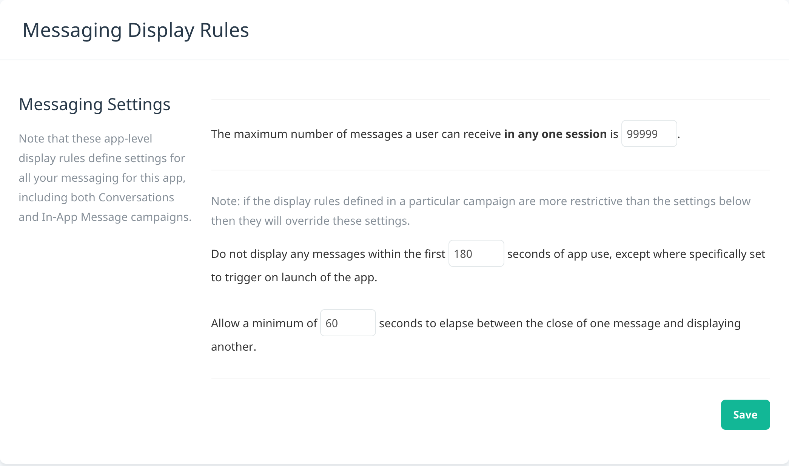This screenshot has width=789, height=466.
Task: Select the 180 seconds input field
Action: (476, 253)
